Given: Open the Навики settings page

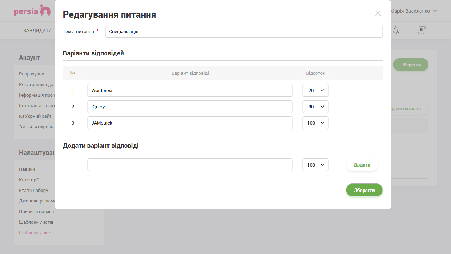Looking at the screenshot, I should click(x=27, y=169).
